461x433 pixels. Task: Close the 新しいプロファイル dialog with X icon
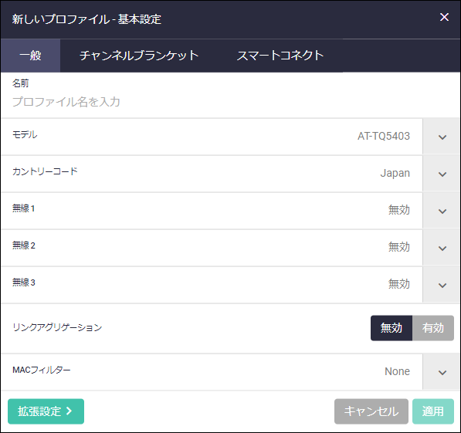(444, 17)
